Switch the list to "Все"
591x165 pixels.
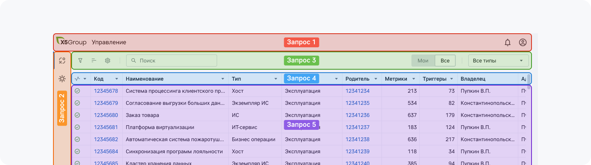[445, 61]
